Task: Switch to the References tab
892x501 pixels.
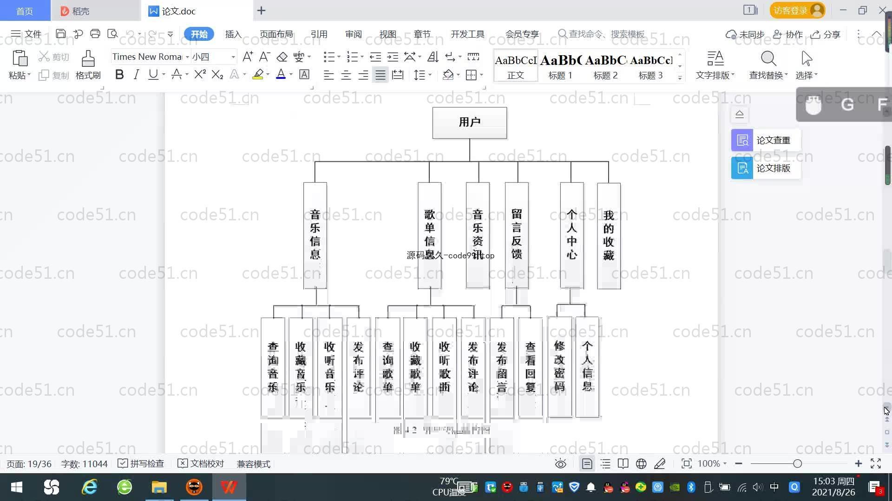Action: tap(319, 34)
